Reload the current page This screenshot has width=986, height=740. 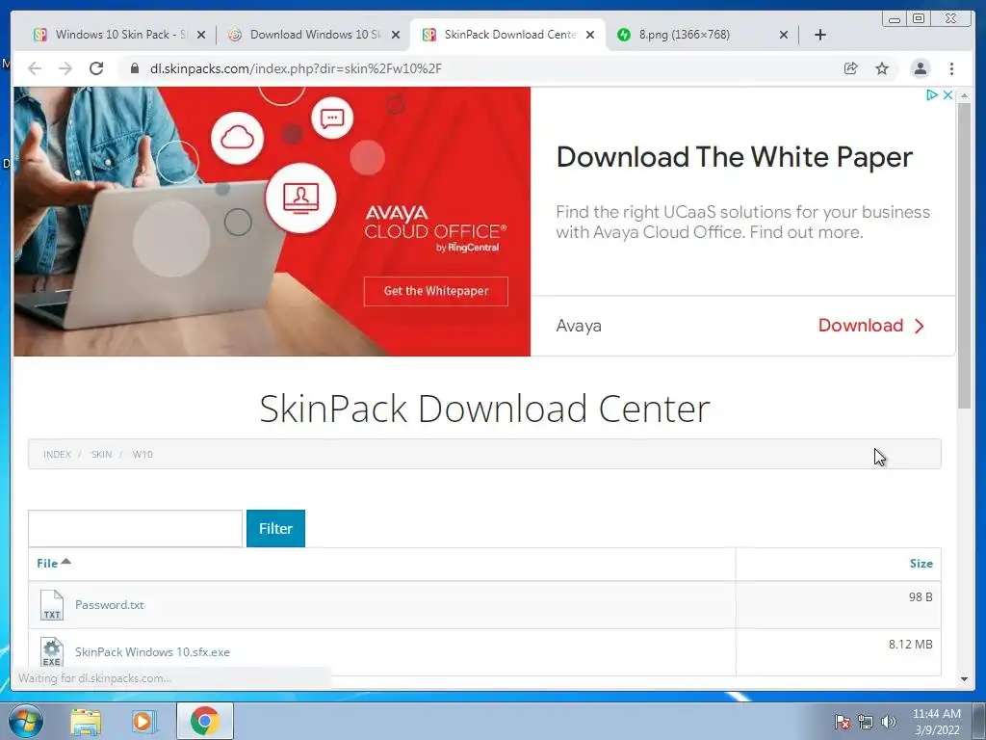click(x=96, y=68)
